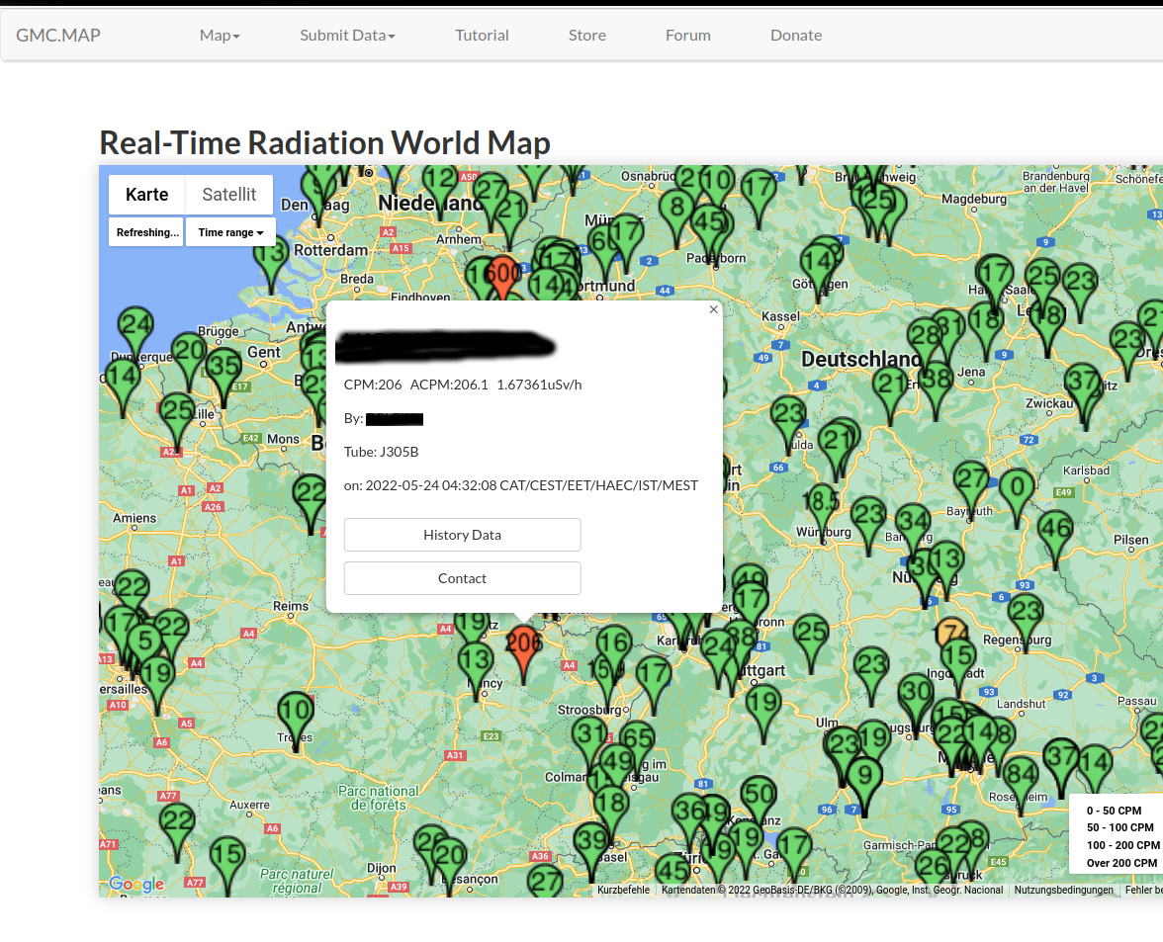Click the Real-Time Radiation World Map heading

[x=324, y=143]
